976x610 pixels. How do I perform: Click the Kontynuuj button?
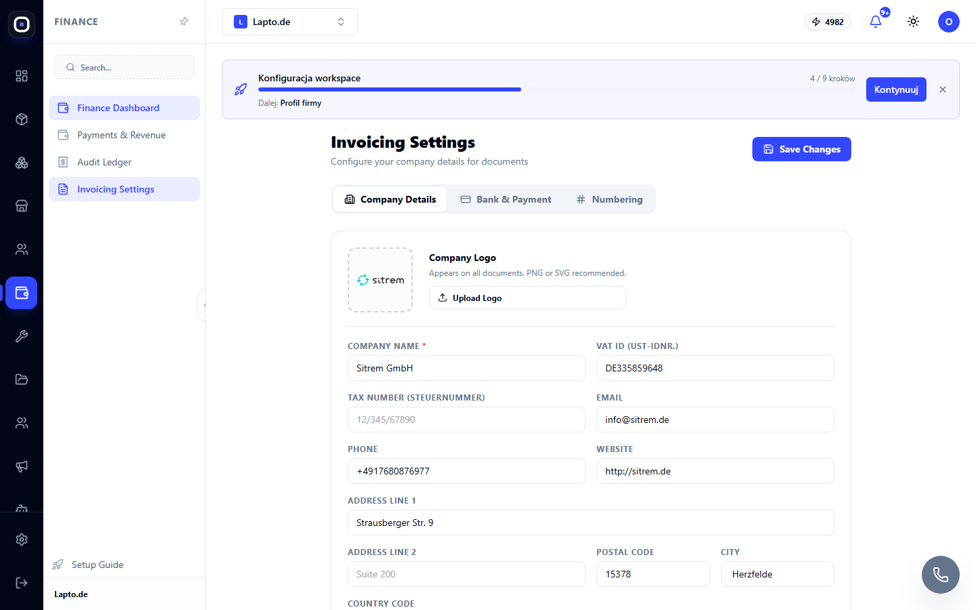point(896,89)
